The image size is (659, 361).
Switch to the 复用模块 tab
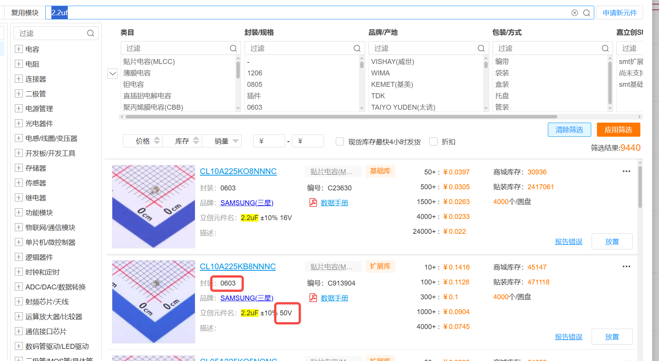(25, 13)
